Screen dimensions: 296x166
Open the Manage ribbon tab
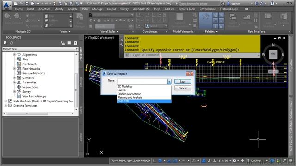coord(98,9)
